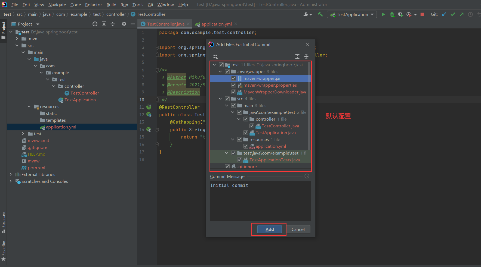Open the user account icon dropdown

pyautogui.click(x=307, y=14)
